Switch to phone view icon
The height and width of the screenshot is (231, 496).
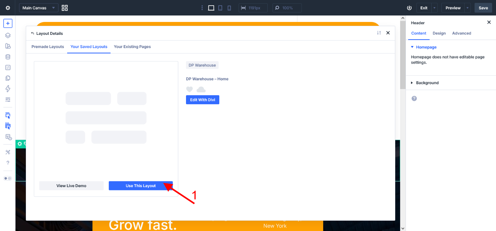(229, 8)
